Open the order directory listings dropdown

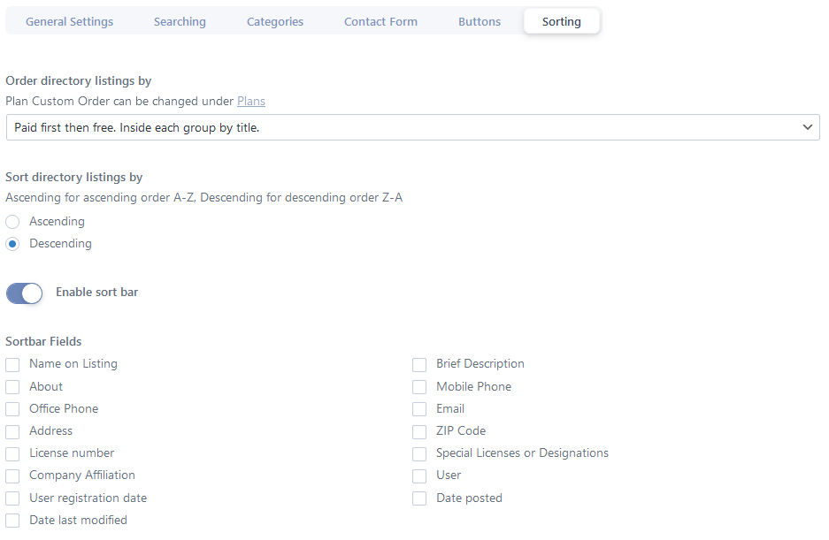click(412, 127)
